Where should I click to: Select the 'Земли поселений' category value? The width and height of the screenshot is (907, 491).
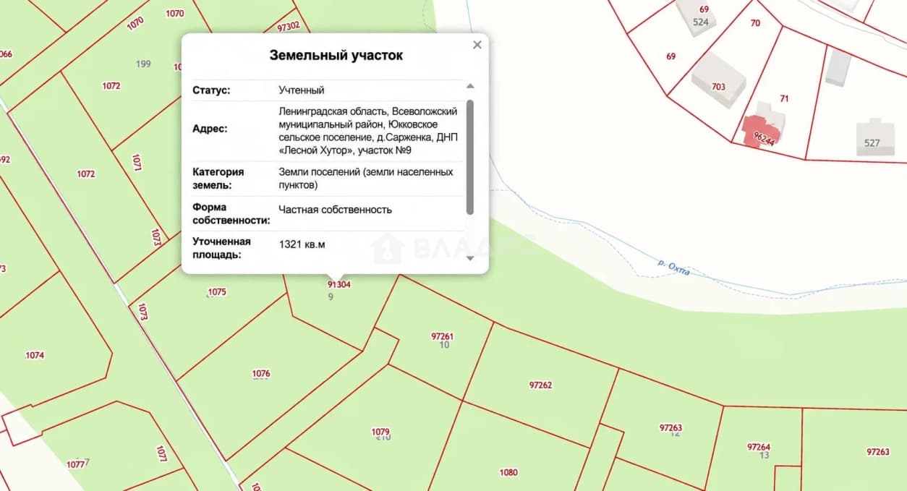tap(366, 179)
